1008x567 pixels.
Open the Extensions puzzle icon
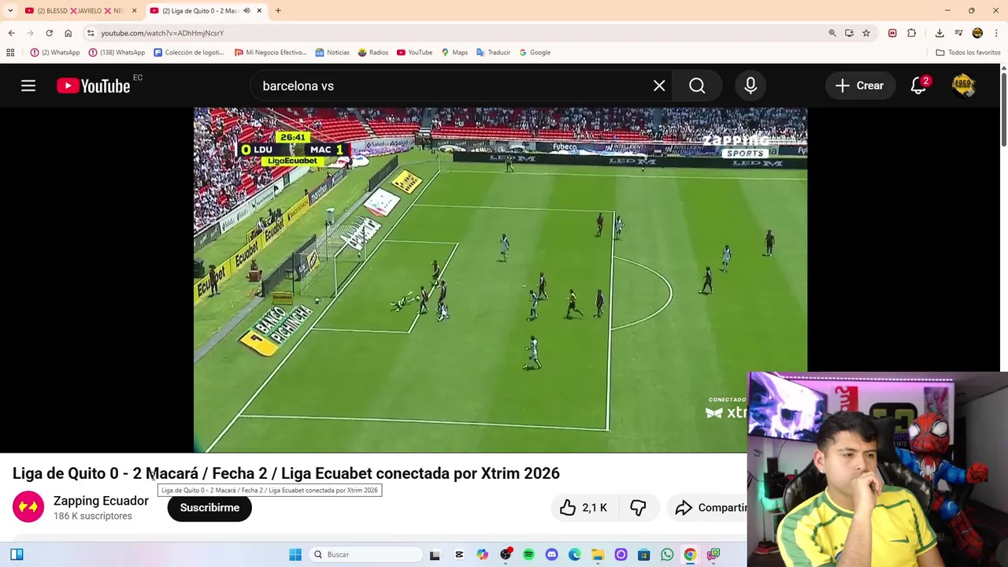click(912, 33)
